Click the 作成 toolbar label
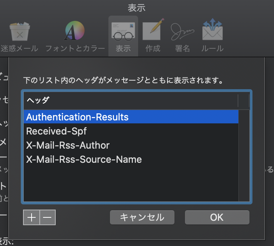Screen dimensions: 274x246 153,48
